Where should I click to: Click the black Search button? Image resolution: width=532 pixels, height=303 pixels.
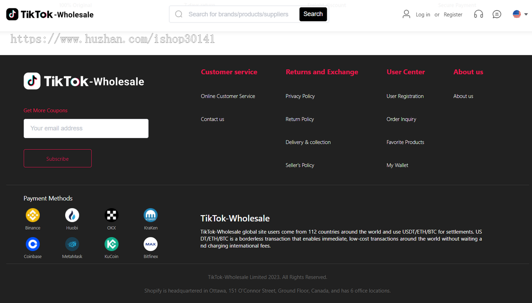click(313, 14)
